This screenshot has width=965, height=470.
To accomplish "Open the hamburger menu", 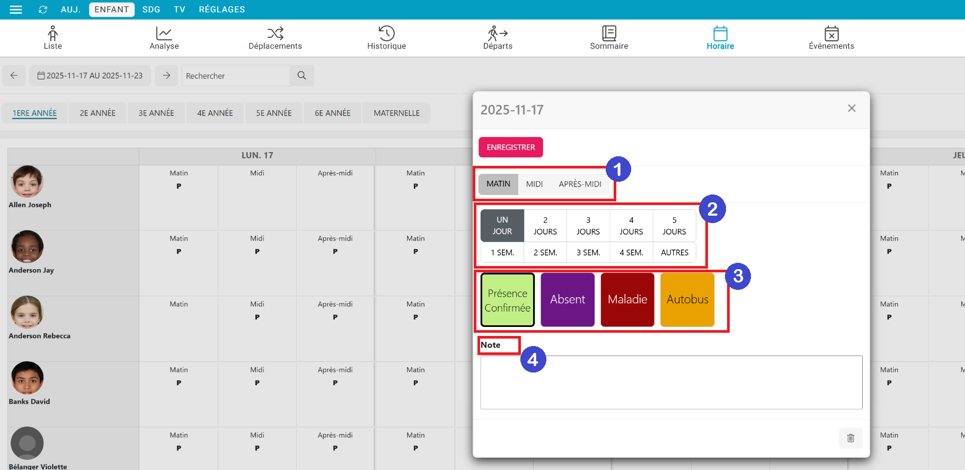I will [x=16, y=10].
